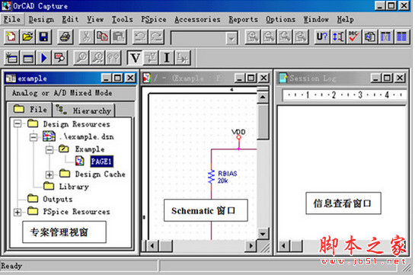This screenshot has width=415, height=275.
Task: Toggle the I bias current display button
Action: 167,58
